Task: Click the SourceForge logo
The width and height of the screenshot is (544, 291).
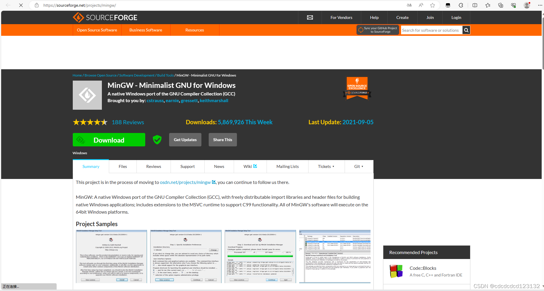Action: click(x=105, y=17)
